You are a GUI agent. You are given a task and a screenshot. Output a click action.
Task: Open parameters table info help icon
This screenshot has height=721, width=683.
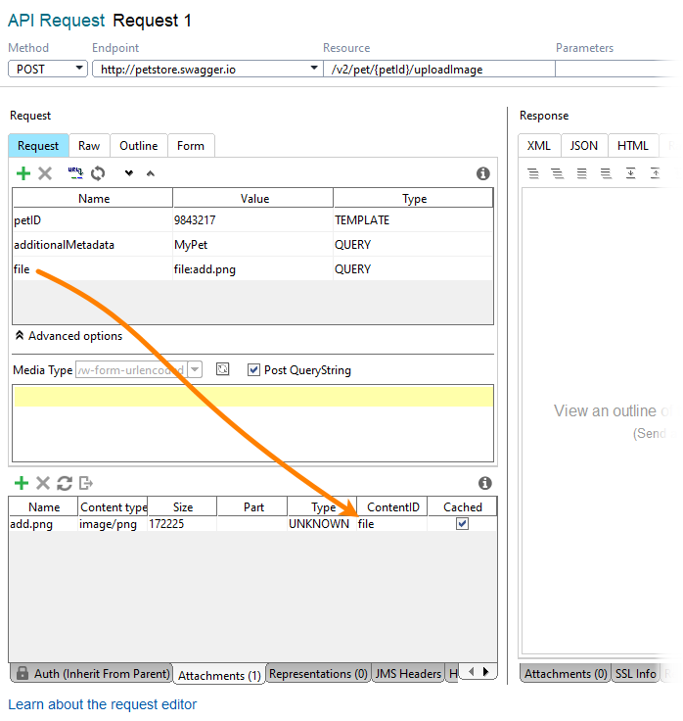482,173
